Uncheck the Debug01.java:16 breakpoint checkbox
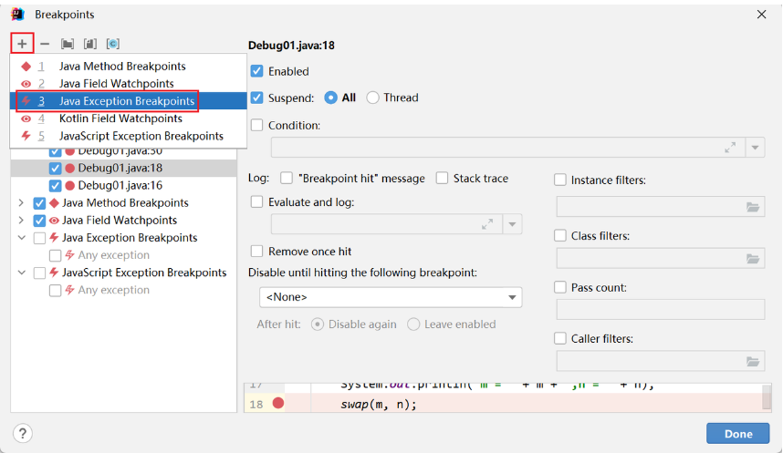Image resolution: width=783 pixels, height=453 pixels. [56, 186]
